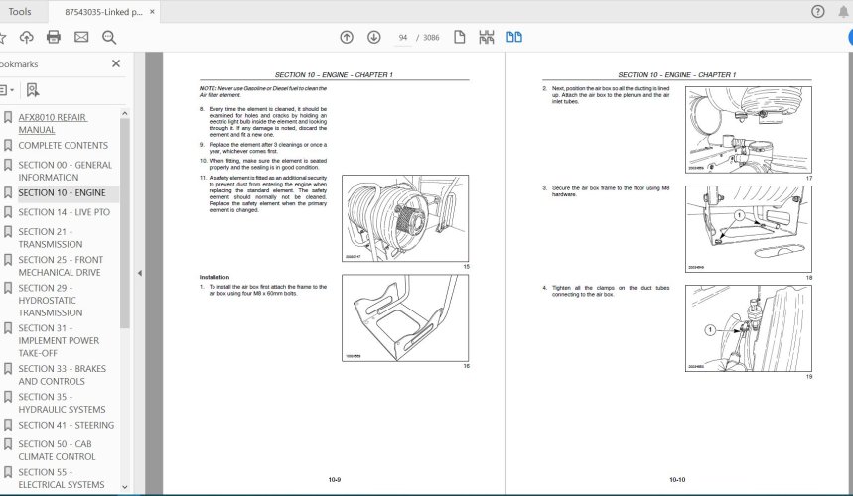Select single page view icon
Screen dimensions: 853x496
pyautogui.click(x=460, y=37)
